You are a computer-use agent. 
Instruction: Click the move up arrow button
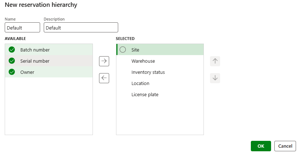(x=215, y=61)
